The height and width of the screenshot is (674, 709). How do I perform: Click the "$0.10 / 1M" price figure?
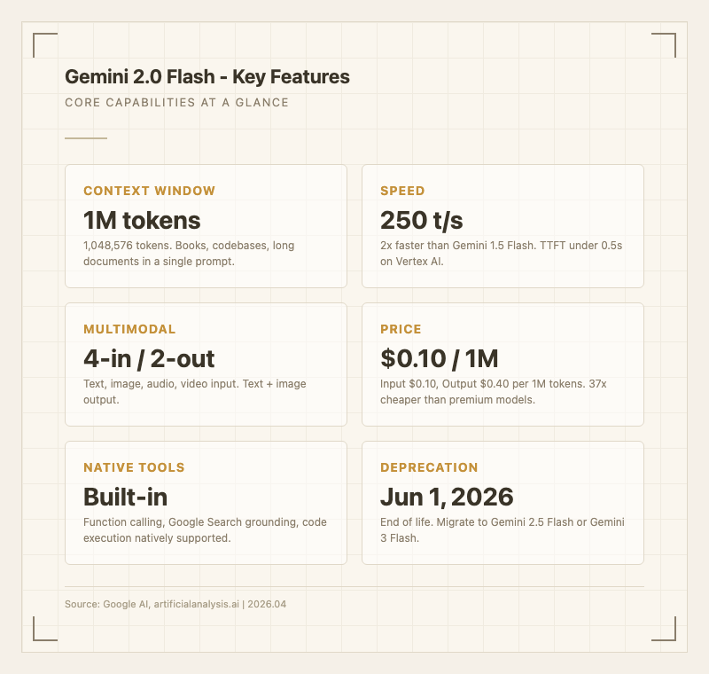coord(440,358)
